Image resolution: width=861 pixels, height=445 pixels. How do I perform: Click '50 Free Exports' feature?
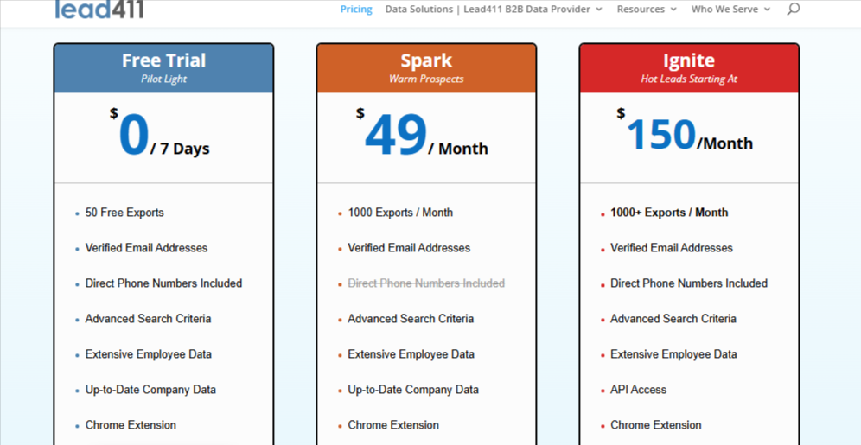click(124, 213)
